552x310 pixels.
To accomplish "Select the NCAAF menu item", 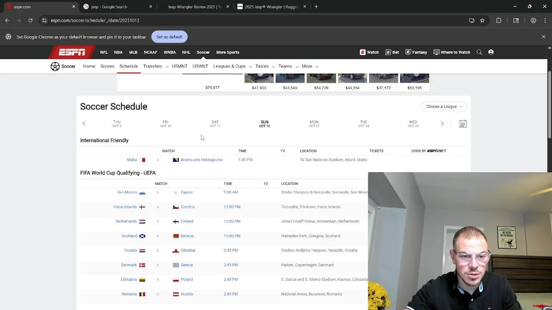I will coord(151,52).
